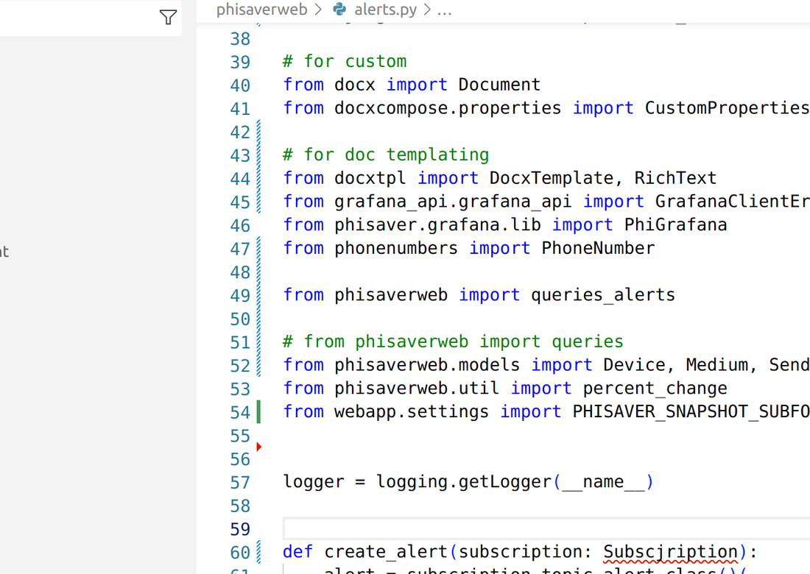Click the "create_alert" function name
Viewport: 810px width, 574px height.
tap(386, 552)
